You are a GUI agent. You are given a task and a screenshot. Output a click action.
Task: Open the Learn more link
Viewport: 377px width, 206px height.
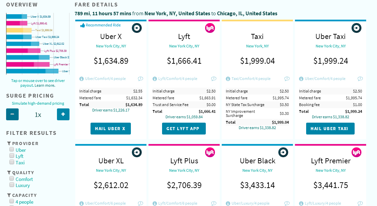click(x=46, y=85)
